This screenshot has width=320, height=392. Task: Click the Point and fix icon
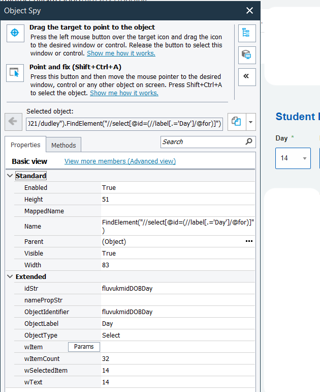coord(15,73)
